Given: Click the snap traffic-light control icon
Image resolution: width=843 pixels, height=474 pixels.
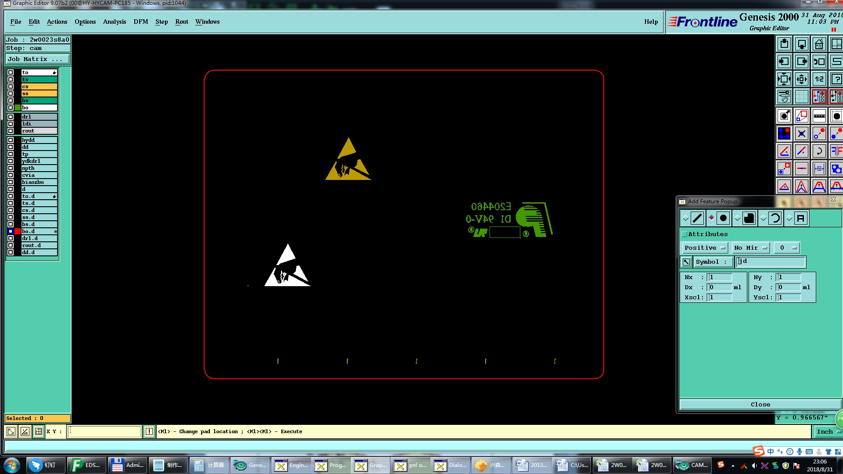Looking at the screenshot, I should click(819, 97).
